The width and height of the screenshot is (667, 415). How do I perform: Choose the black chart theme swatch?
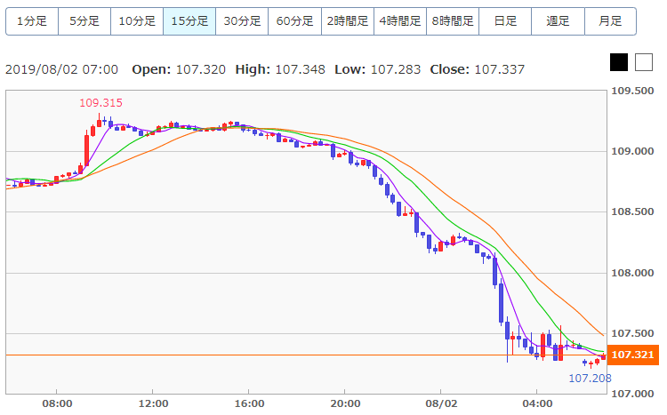click(x=619, y=62)
